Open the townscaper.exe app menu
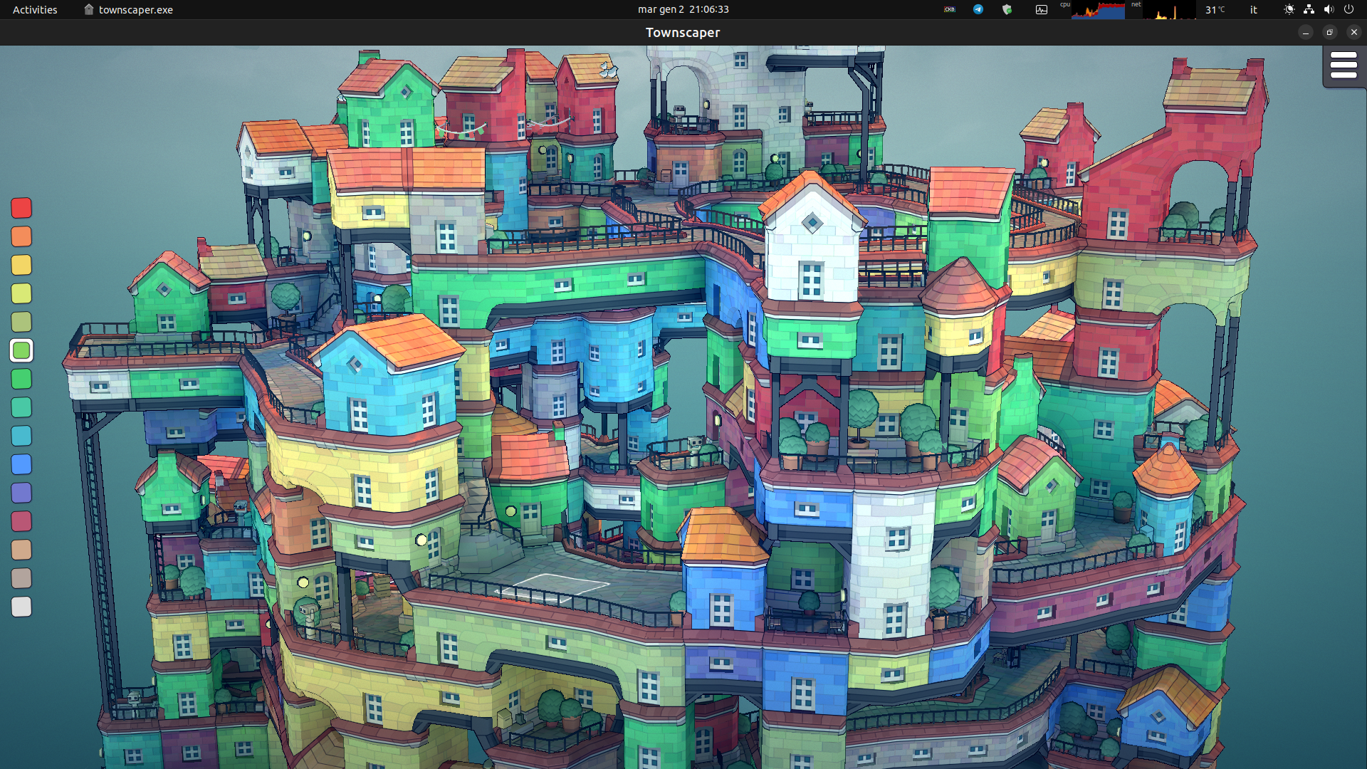This screenshot has width=1367, height=769. pyautogui.click(x=129, y=9)
